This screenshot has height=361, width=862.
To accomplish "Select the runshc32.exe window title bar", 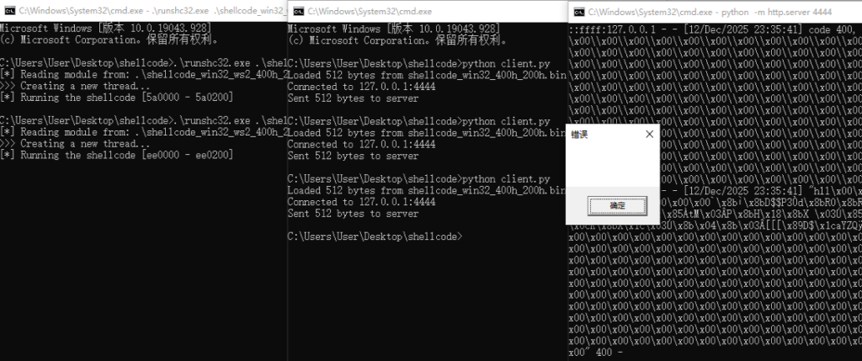I will (x=152, y=12).
